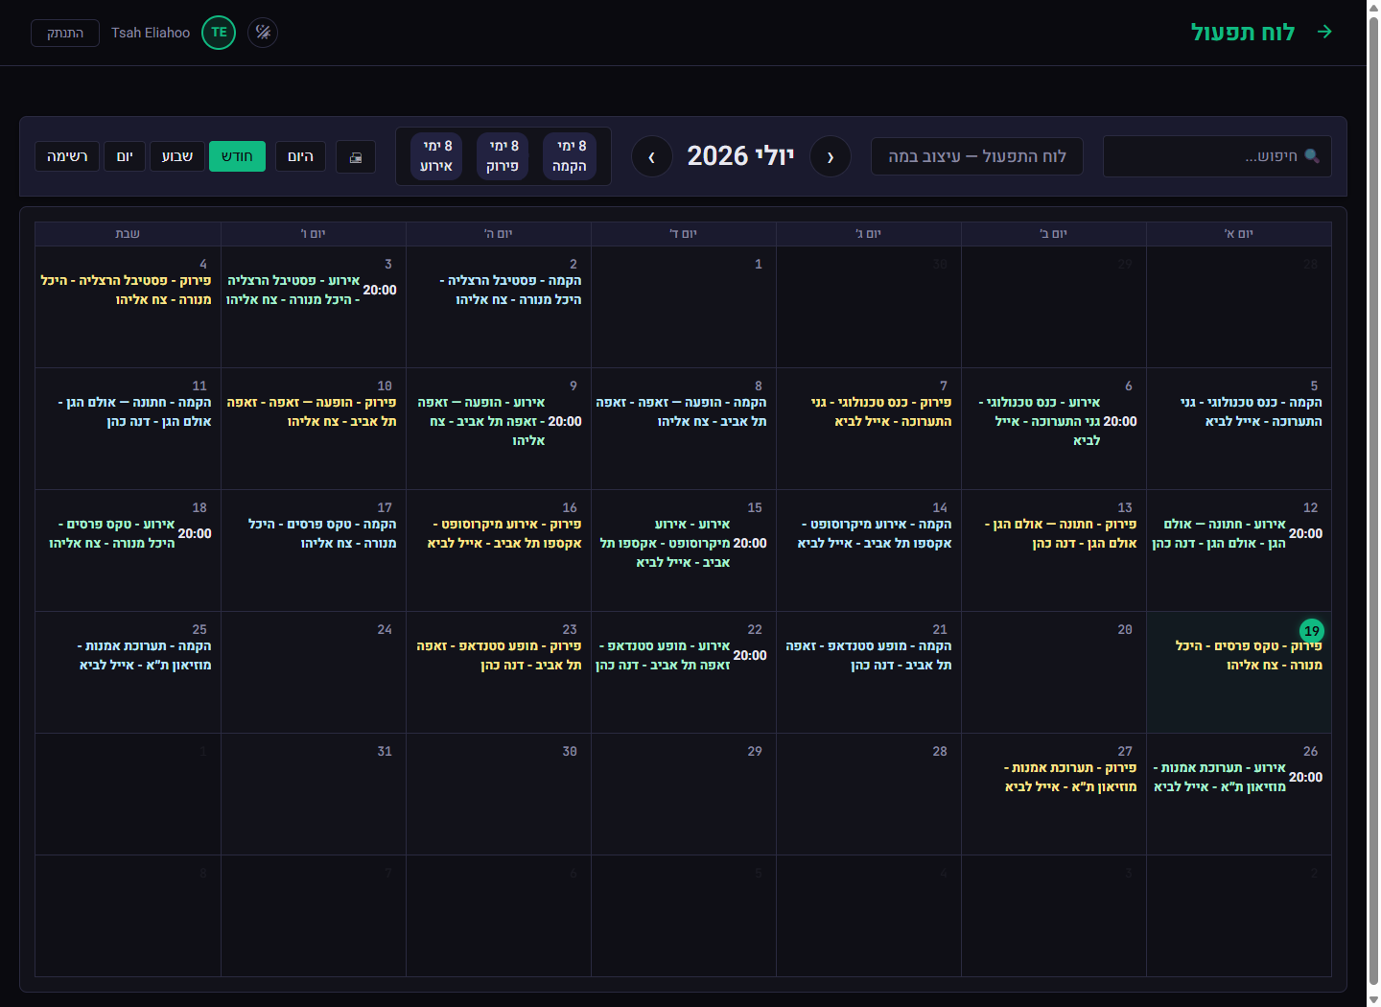This screenshot has width=1381, height=1007.
Task: Click the page vertical scrollbar
Action: (1373, 499)
